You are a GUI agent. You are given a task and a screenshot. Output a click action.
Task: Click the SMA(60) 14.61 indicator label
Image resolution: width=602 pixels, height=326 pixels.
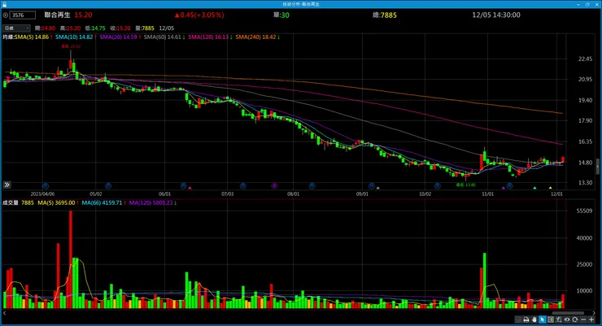point(163,37)
